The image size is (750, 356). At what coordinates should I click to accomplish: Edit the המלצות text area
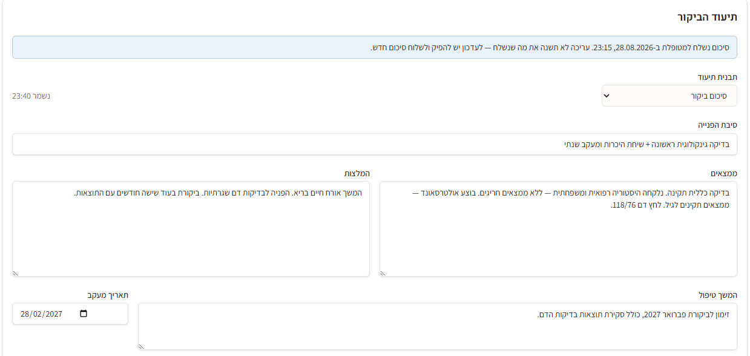(191, 229)
